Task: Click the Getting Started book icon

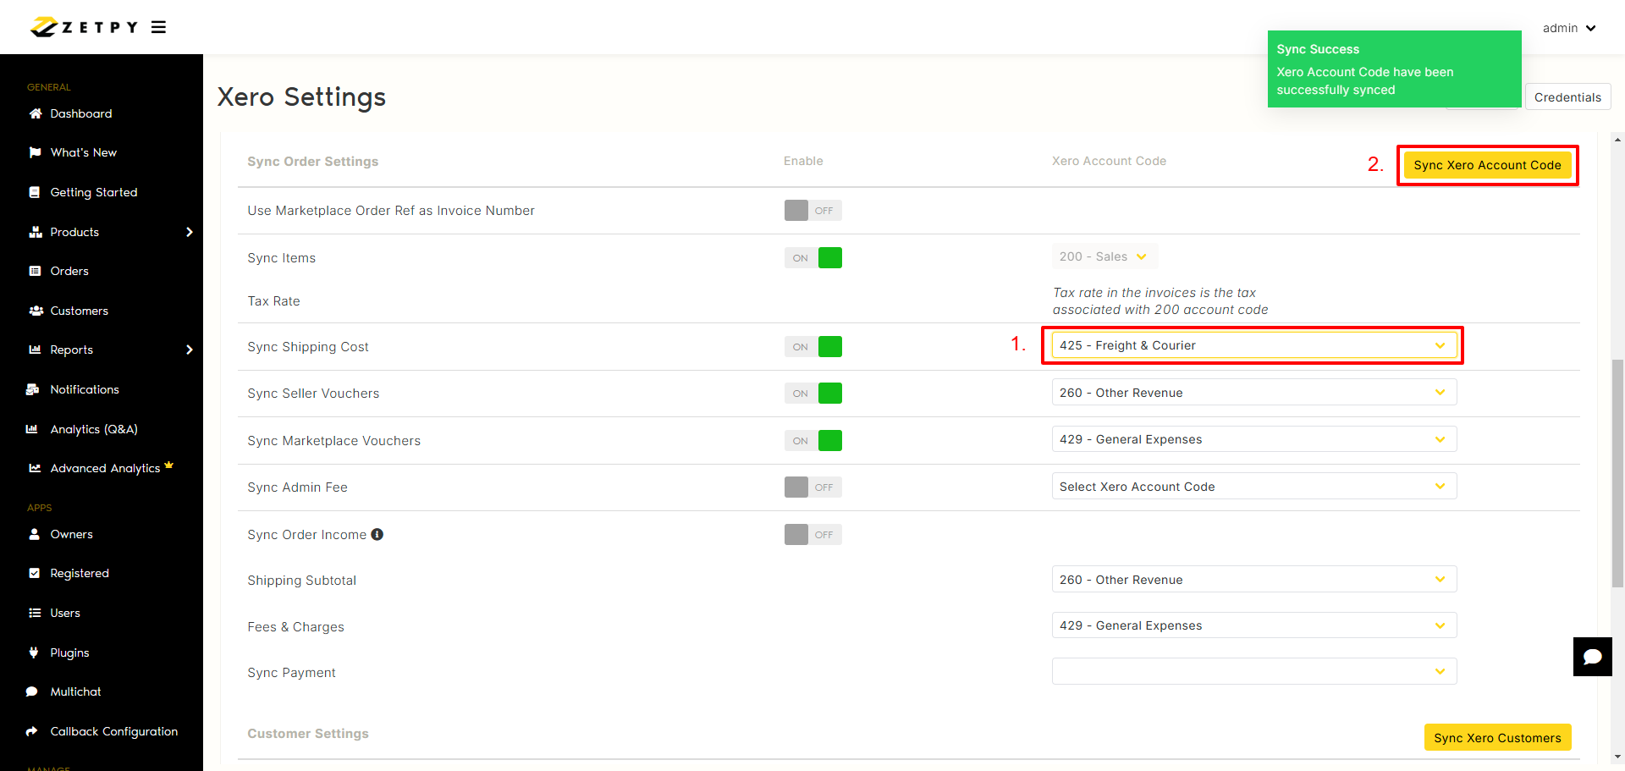Action: coord(35,192)
